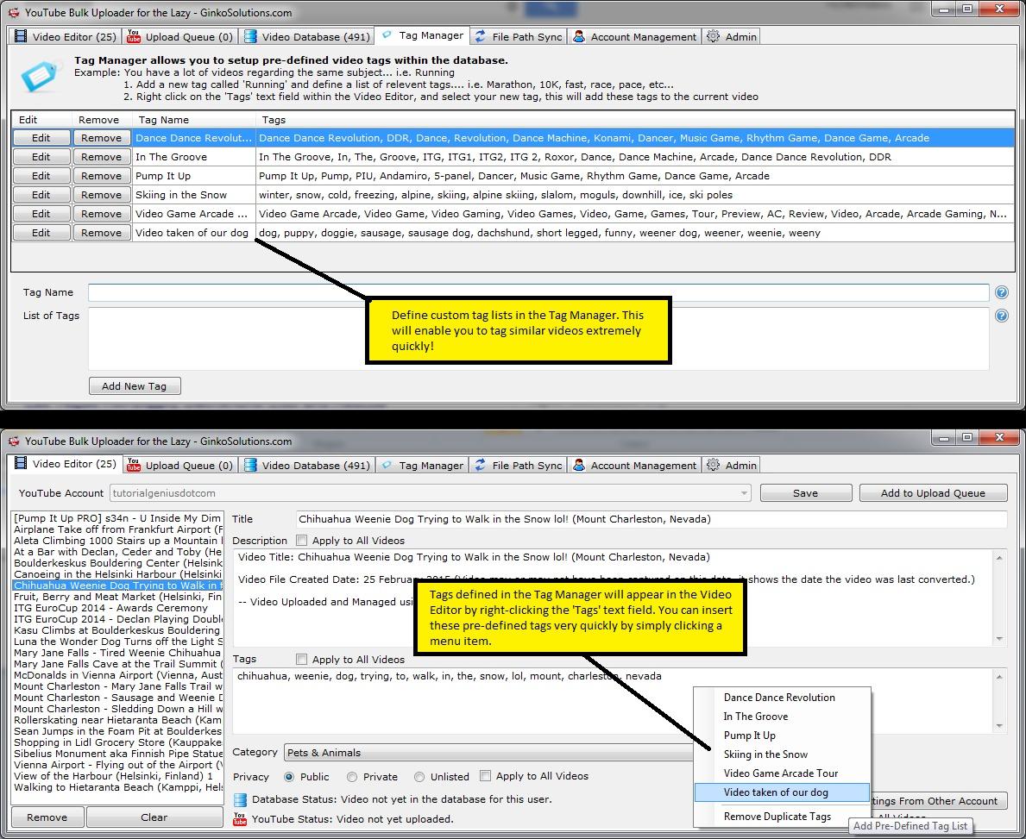Select the Skiing in the Snow tags cell
Image resolution: width=1026 pixels, height=839 pixels.
tap(635, 195)
